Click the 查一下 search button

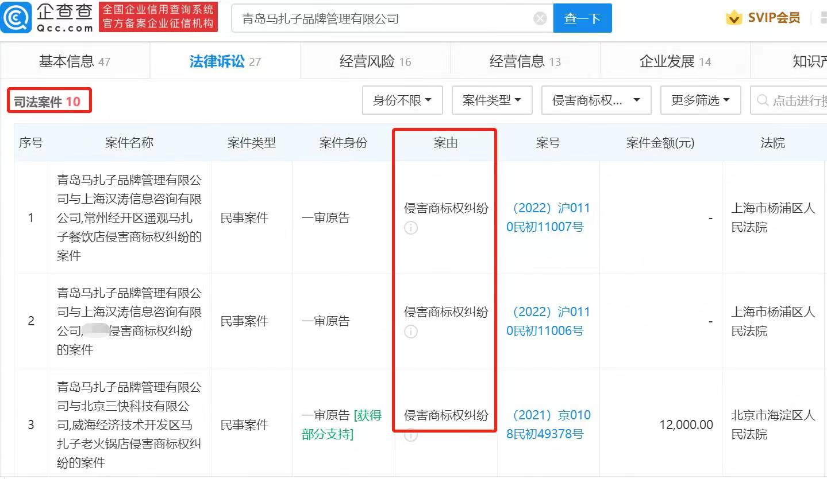tap(582, 18)
